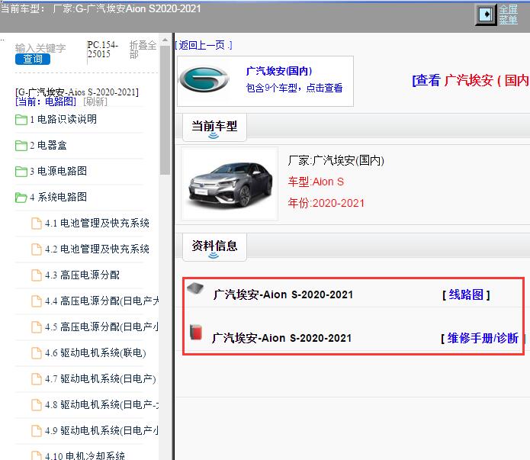Select the 资料信息 tab
Viewport: 530px width, 460px height.
(214, 247)
